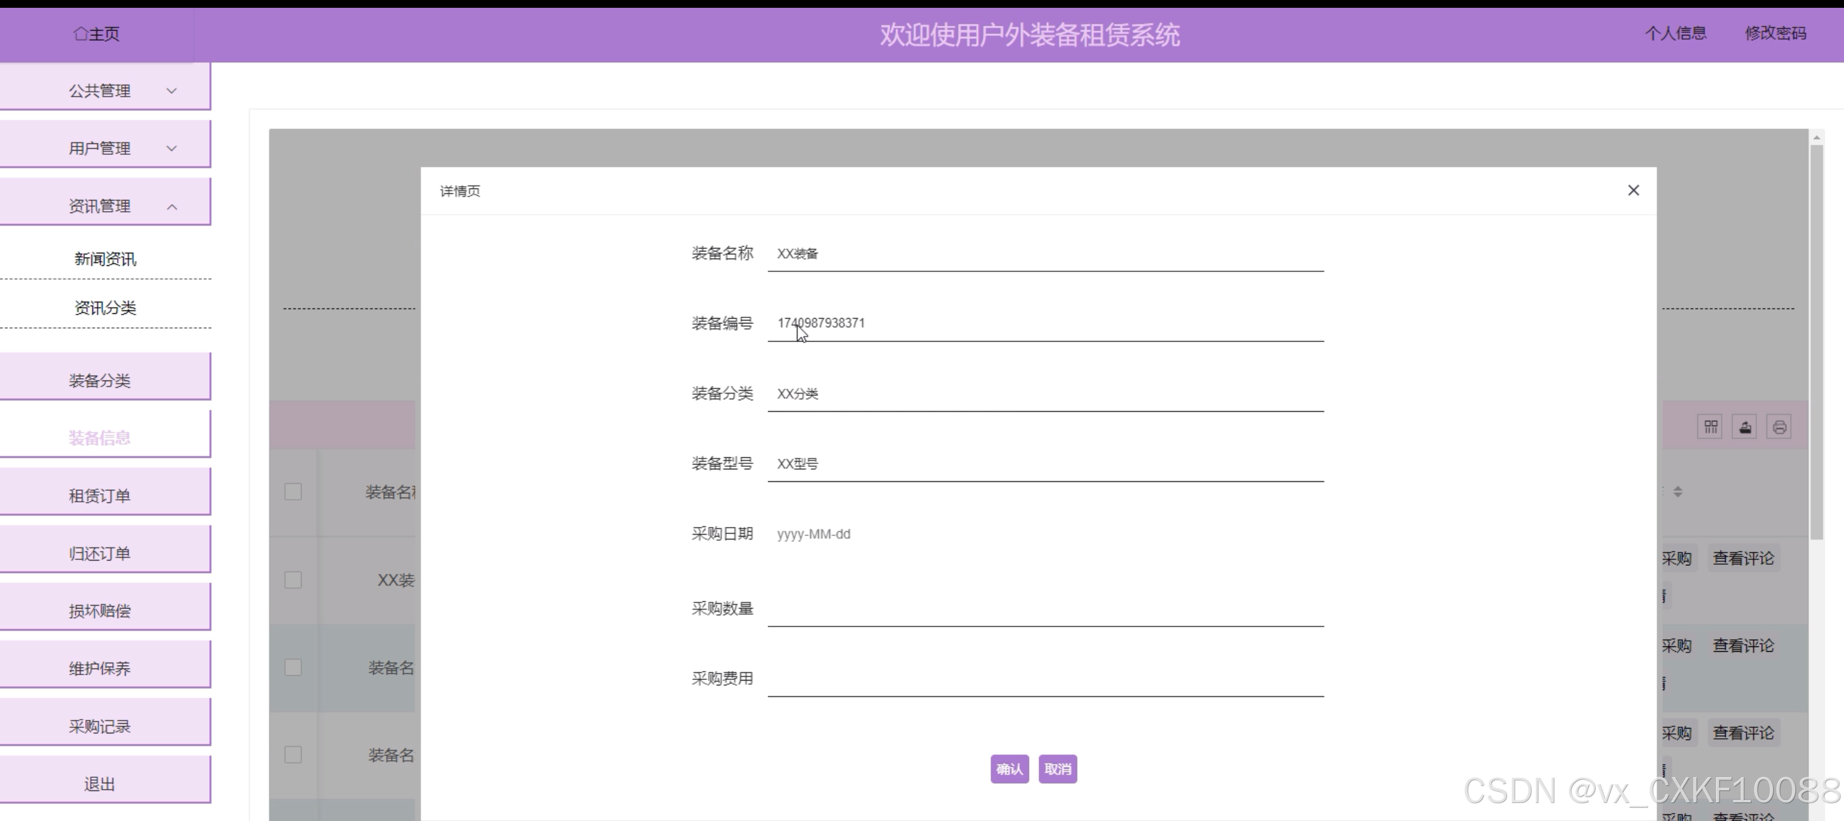
Task: Toggle checkbox of the XX装 row
Action: (x=293, y=580)
